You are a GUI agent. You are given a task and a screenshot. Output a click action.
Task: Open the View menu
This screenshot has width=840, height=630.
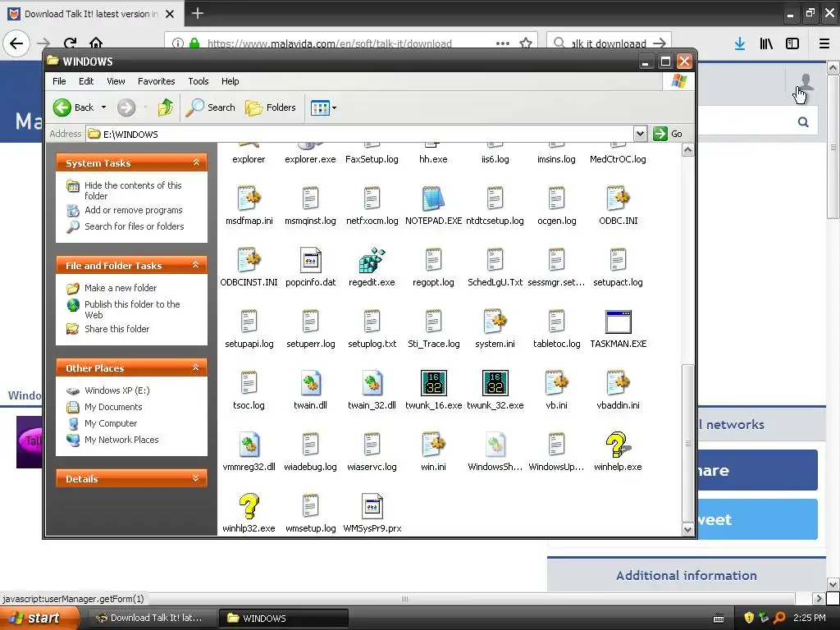point(116,81)
